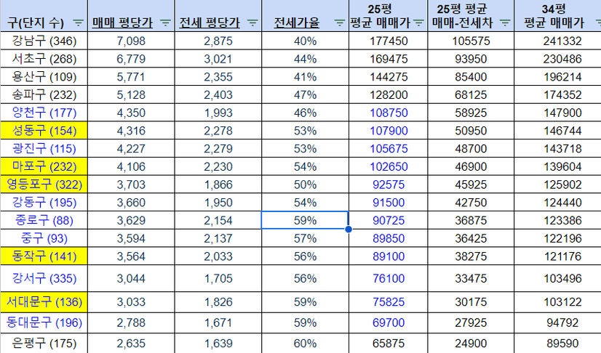Screen dimensions: 601x353
Task: Click the blue 108750 cell
Action: click(389, 113)
